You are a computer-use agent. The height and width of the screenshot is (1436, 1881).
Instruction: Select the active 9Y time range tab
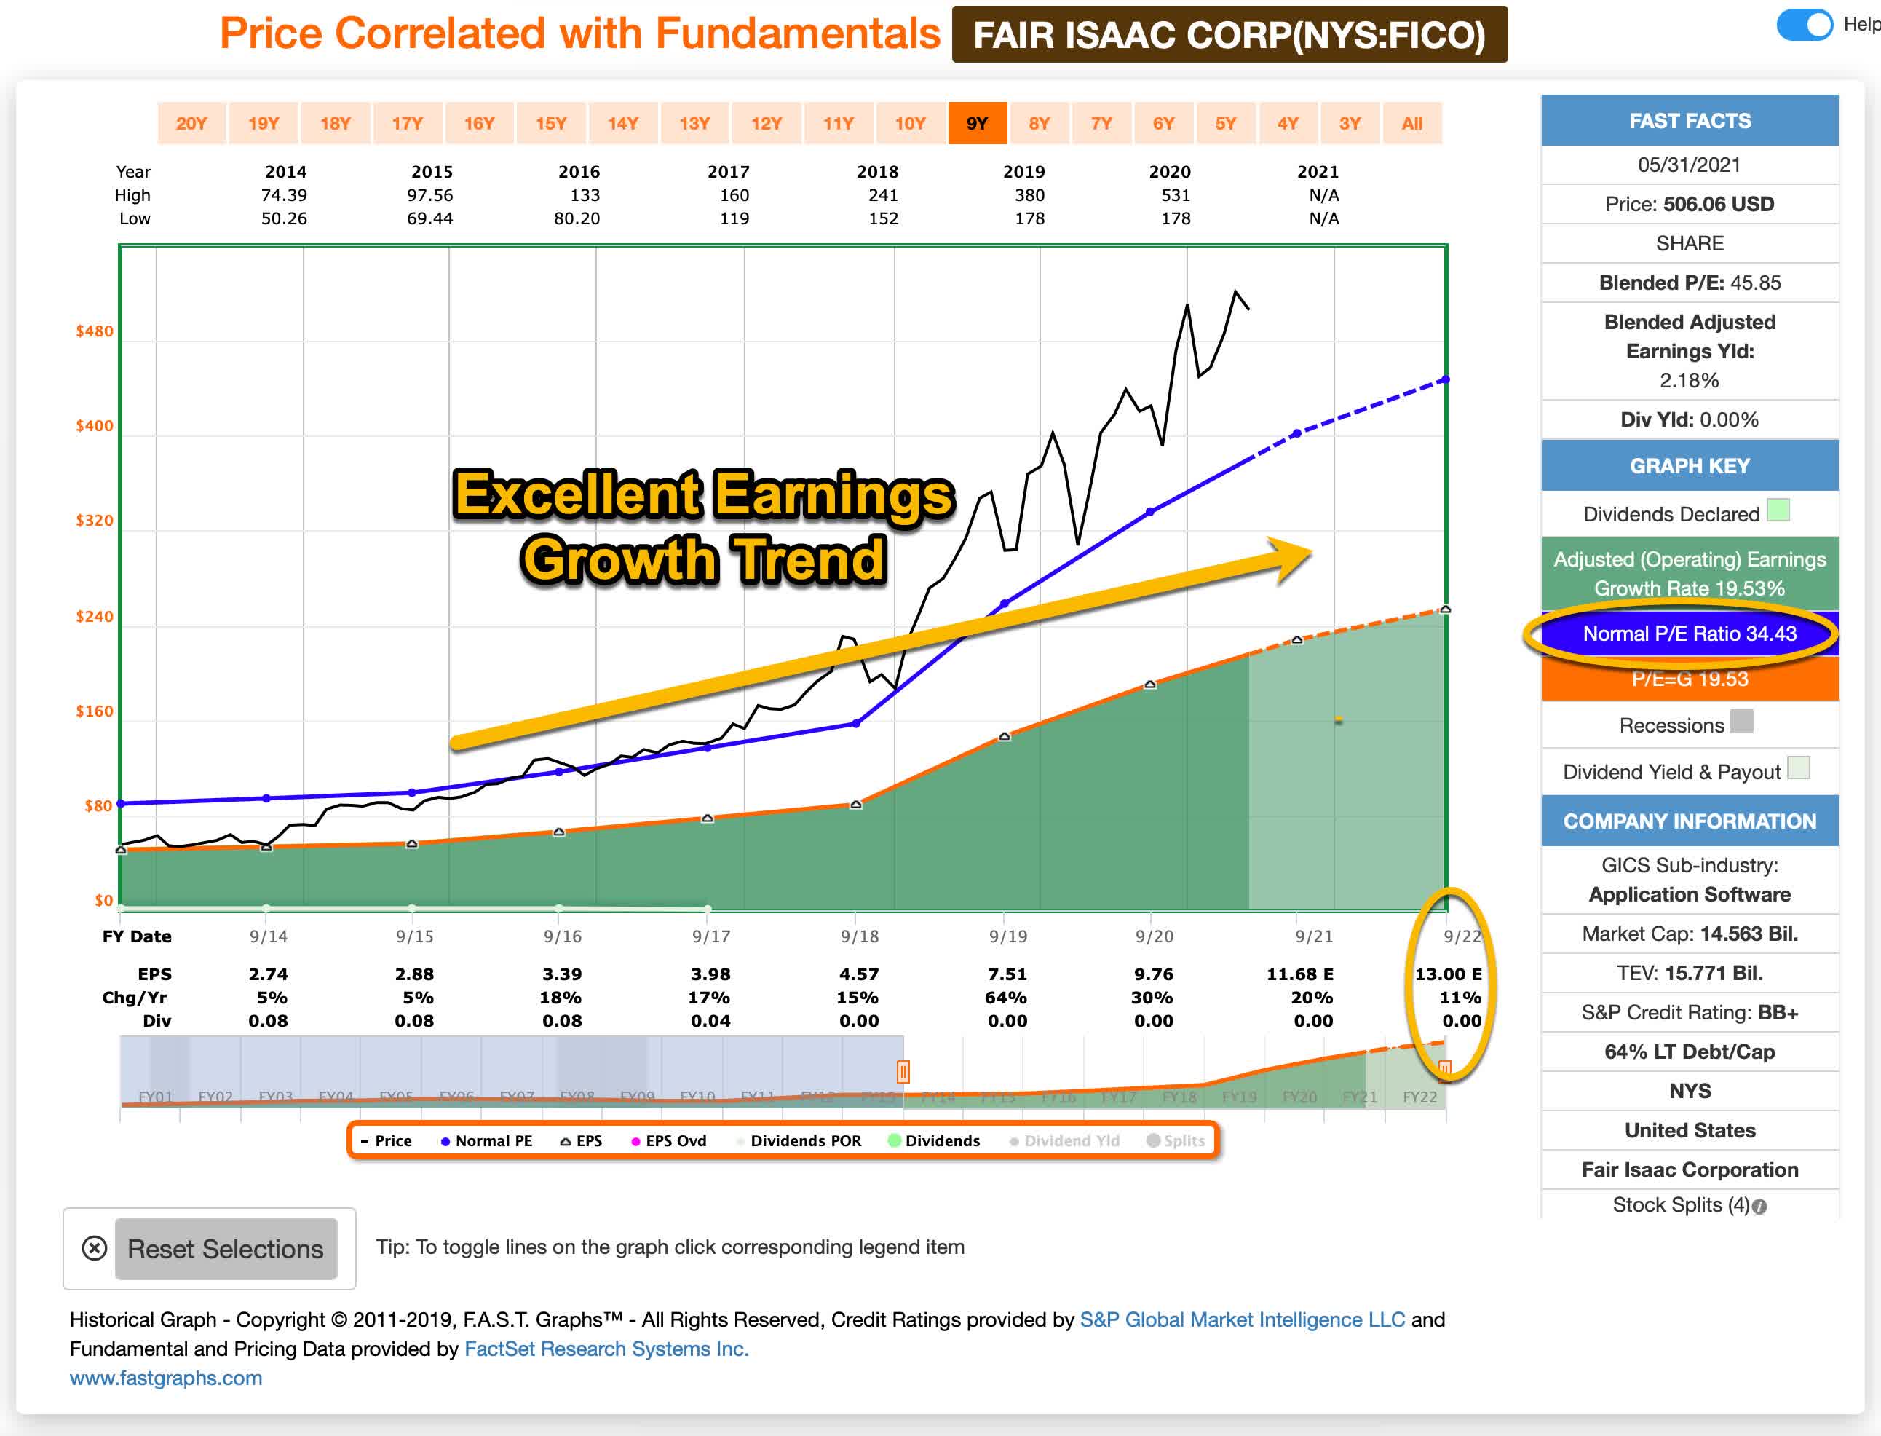click(977, 123)
